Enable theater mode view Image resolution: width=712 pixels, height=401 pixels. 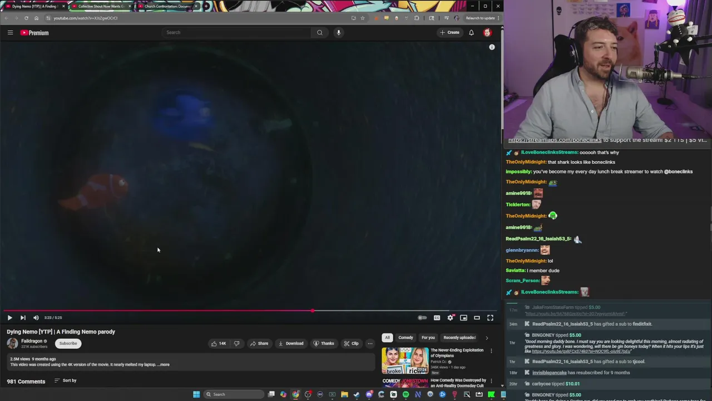[477, 317]
